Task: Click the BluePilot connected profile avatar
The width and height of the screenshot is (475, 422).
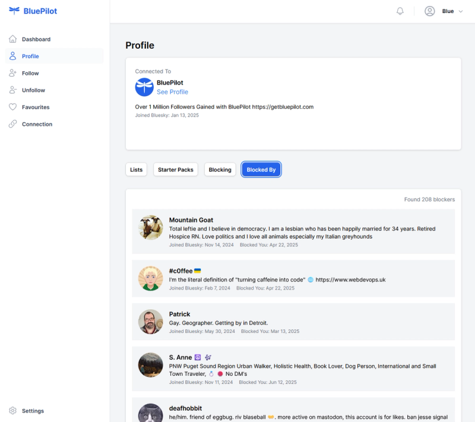Action: (x=144, y=87)
